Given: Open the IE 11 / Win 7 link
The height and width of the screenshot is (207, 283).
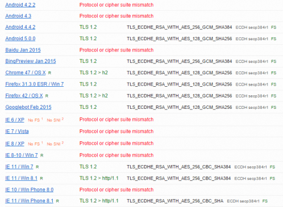Looking at the screenshot, I should (x=19, y=167).
